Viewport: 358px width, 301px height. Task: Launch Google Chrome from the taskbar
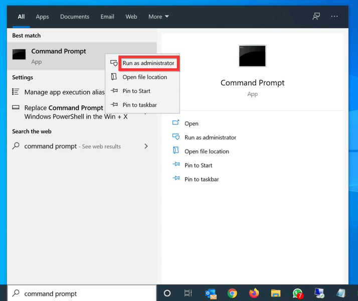[x=232, y=293]
